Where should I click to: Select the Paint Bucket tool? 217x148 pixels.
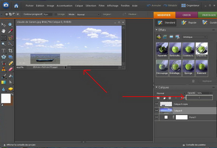coord(10,76)
